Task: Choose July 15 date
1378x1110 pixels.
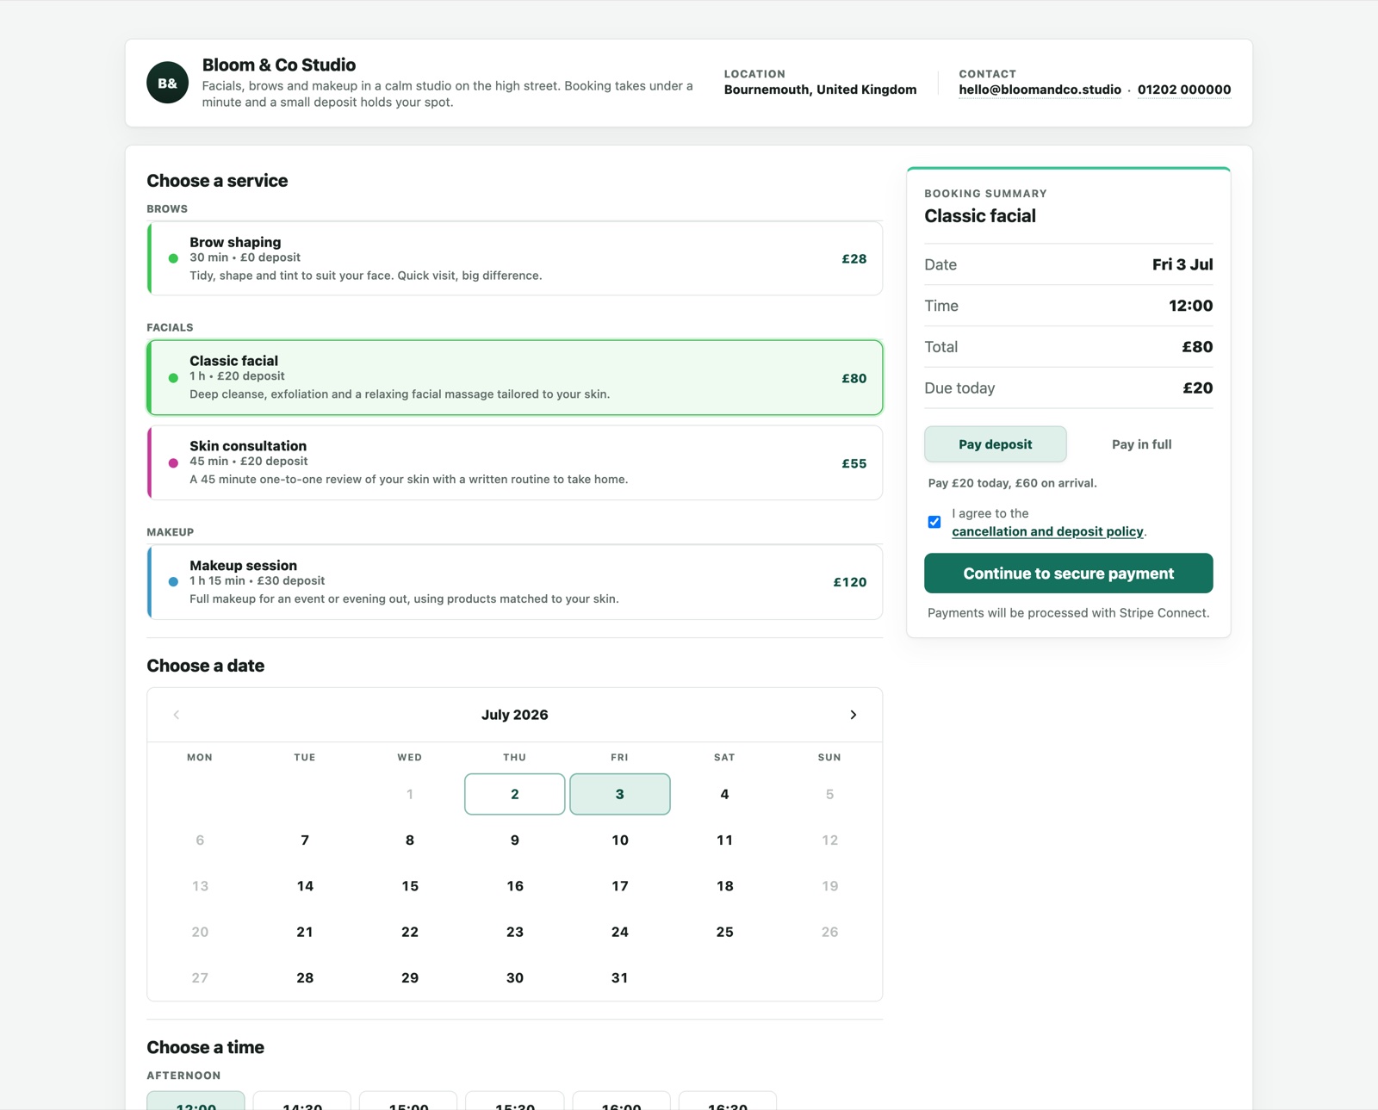Action: pyautogui.click(x=410, y=885)
